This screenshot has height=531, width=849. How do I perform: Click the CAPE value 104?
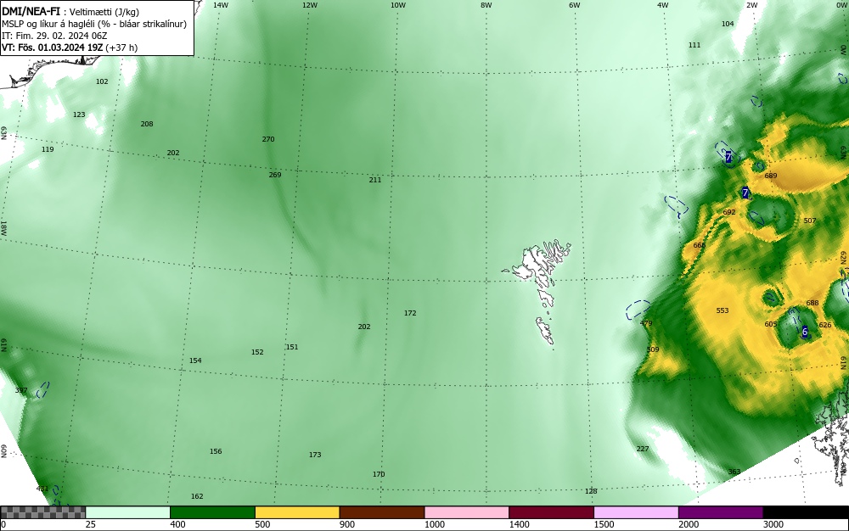point(728,24)
